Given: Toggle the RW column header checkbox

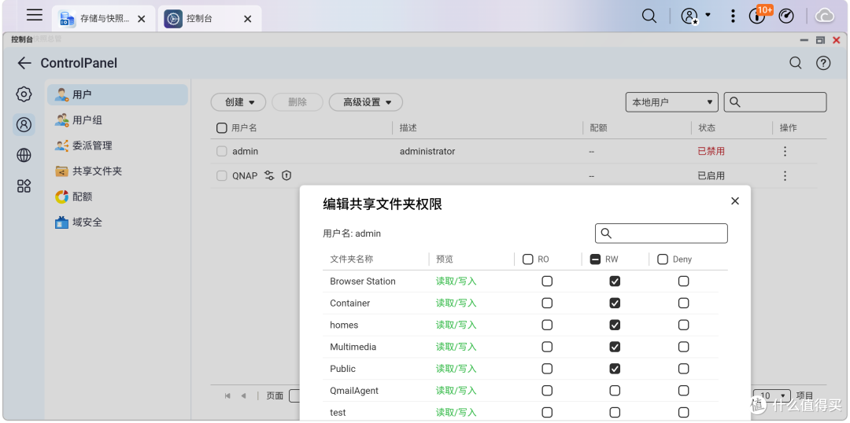Looking at the screenshot, I should pyautogui.click(x=595, y=259).
